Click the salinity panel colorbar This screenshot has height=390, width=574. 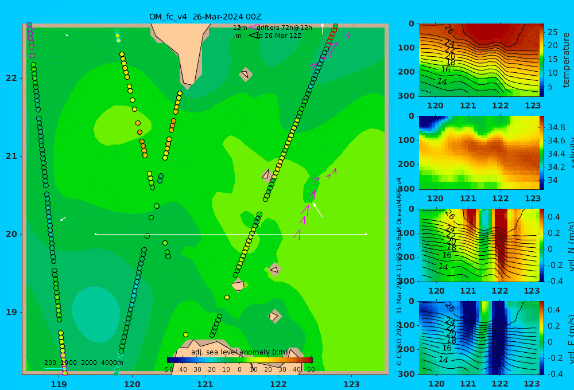[x=542, y=153]
